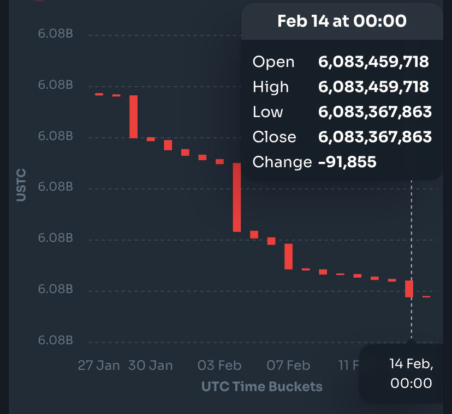Select the Low value 6,083,367,863
This screenshot has width=452, height=414.
click(x=375, y=112)
